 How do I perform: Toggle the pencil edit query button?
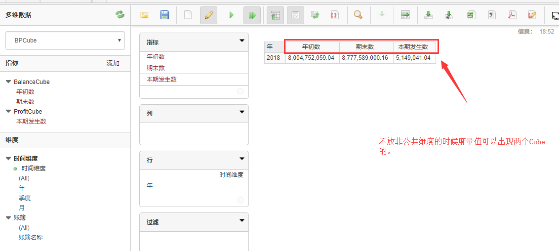pyautogui.click(x=208, y=15)
